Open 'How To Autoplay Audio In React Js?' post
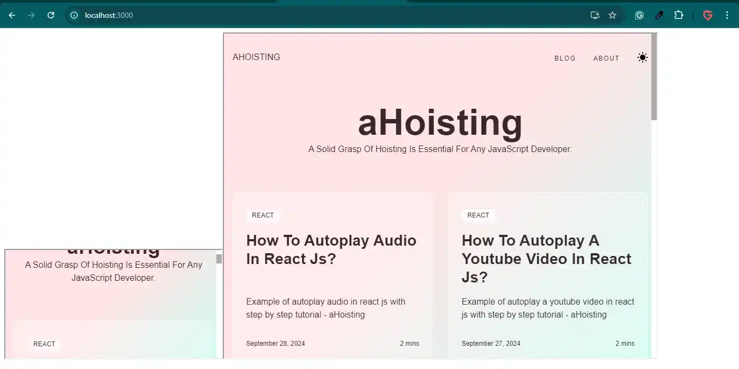Image resolution: width=739 pixels, height=369 pixels. tap(331, 249)
